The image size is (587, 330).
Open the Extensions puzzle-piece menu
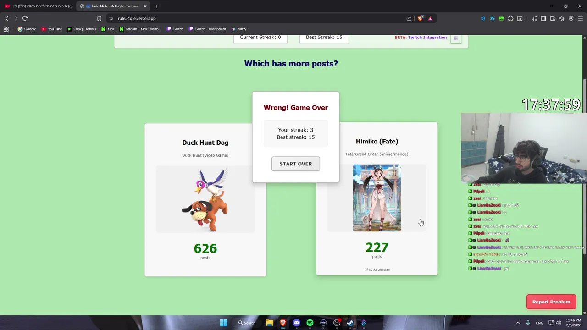pos(510,18)
